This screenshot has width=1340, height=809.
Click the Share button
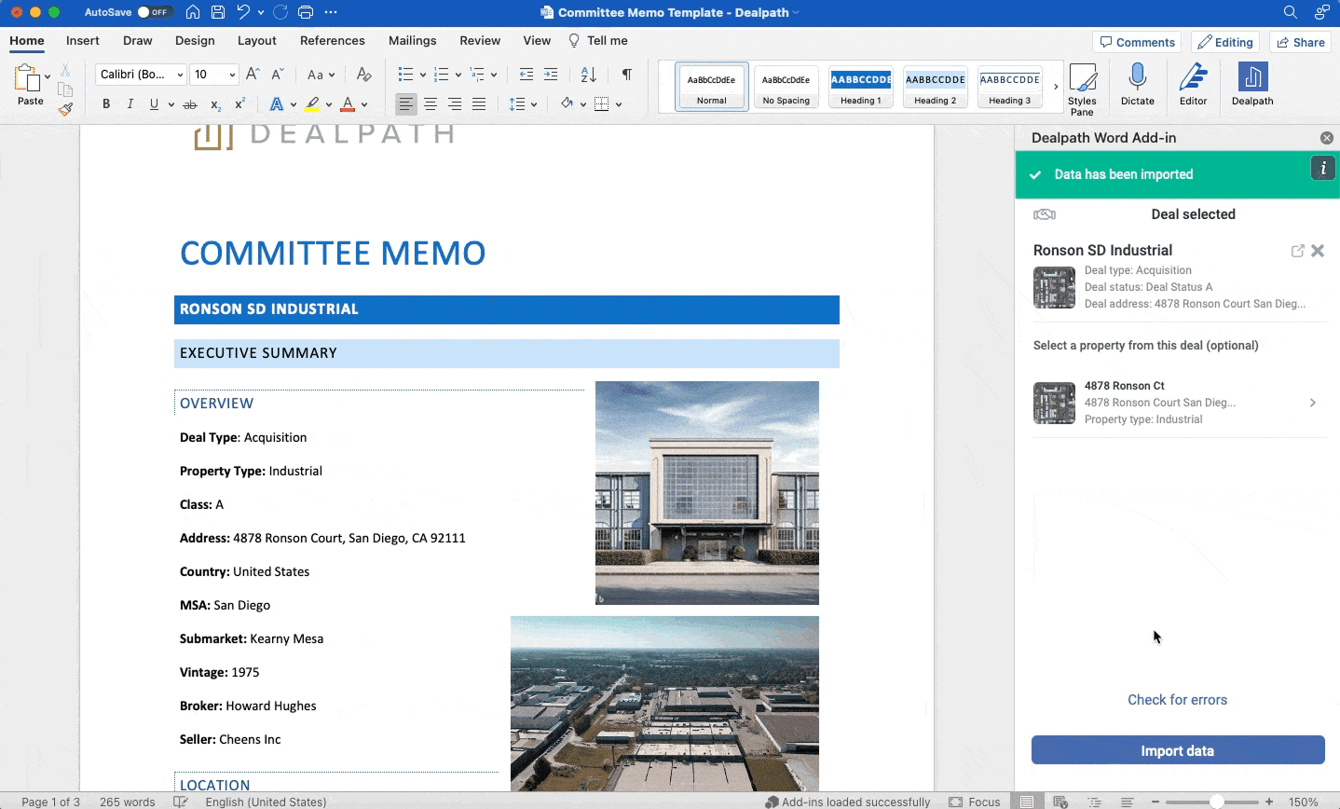1300,42
